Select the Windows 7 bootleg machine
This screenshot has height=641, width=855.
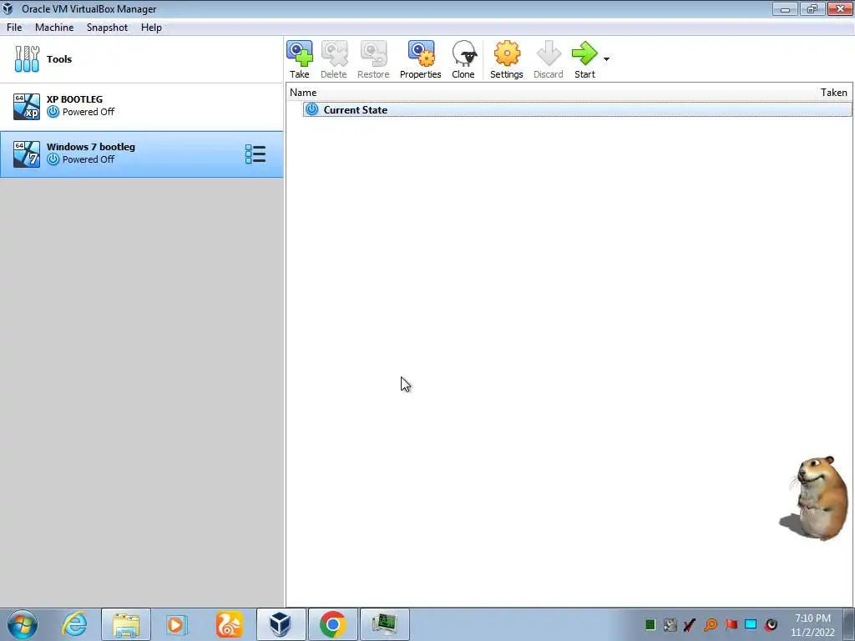pos(142,154)
